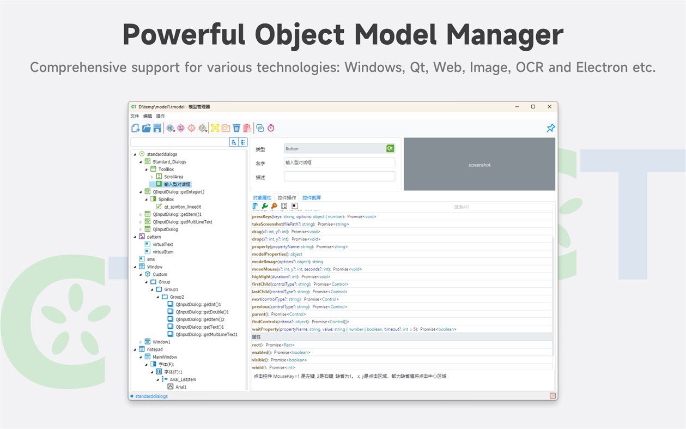The image size is (686, 429).
Task: Click the list layout icon in API toolbar
Action: [284, 206]
